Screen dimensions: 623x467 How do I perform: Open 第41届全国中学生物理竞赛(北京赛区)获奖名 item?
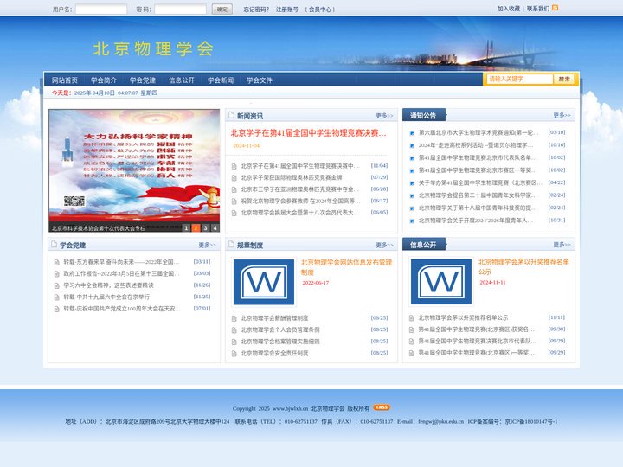point(477,329)
